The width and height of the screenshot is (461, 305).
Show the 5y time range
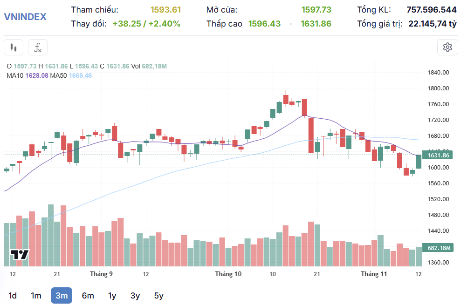click(x=159, y=296)
